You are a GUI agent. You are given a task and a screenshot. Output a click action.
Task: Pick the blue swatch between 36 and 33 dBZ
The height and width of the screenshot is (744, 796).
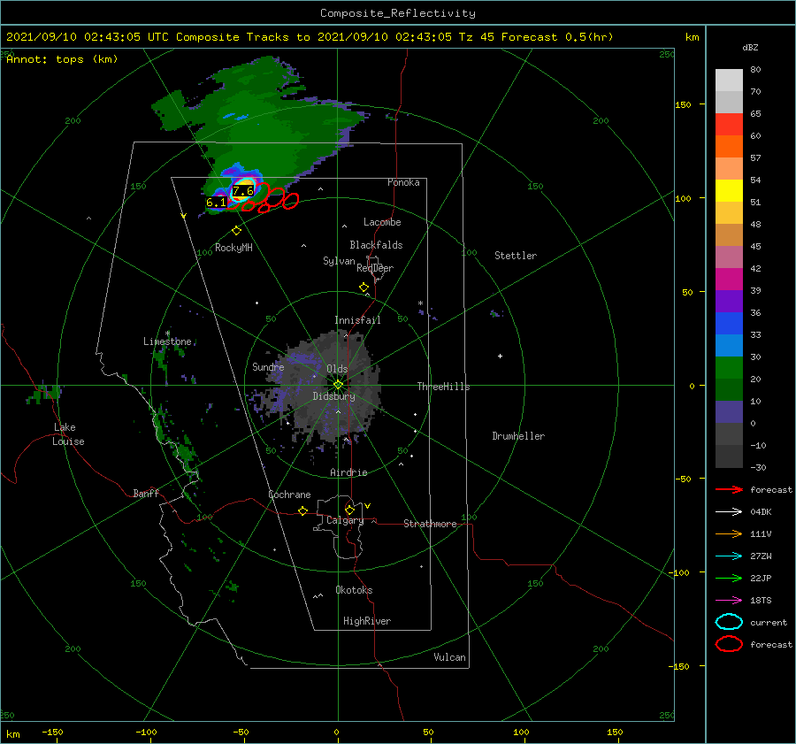[x=729, y=324]
